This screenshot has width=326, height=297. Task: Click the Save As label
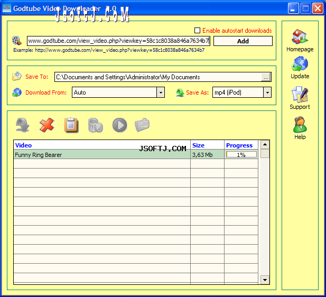[197, 92]
